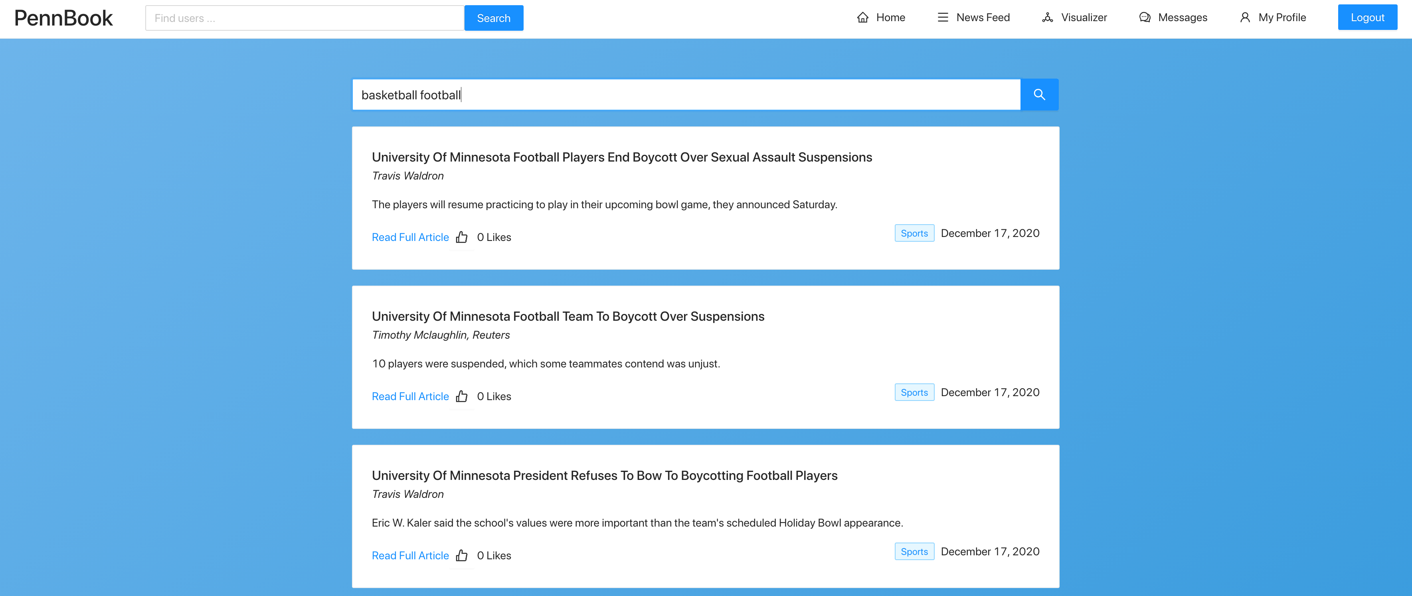Viewport: 1412px width, 596px height.
Task: Click the Find users input field
Action: 304,18
